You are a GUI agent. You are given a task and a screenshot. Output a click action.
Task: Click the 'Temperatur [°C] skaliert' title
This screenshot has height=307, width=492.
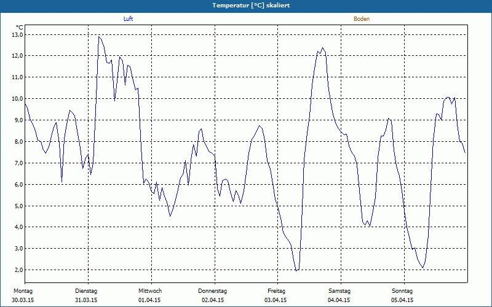[251, 6]
